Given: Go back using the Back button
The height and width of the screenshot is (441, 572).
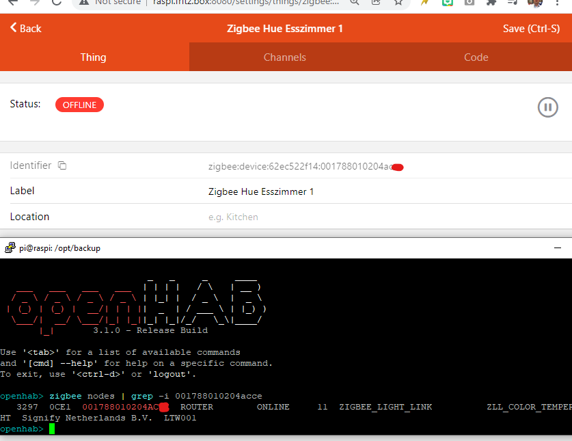Looking at the screenshot, I should click(25, 28).
